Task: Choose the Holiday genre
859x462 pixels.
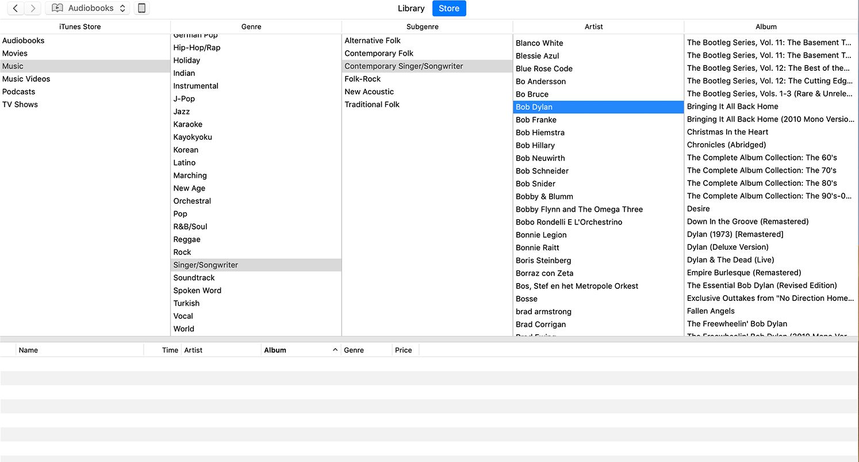Action: (256, 60)
